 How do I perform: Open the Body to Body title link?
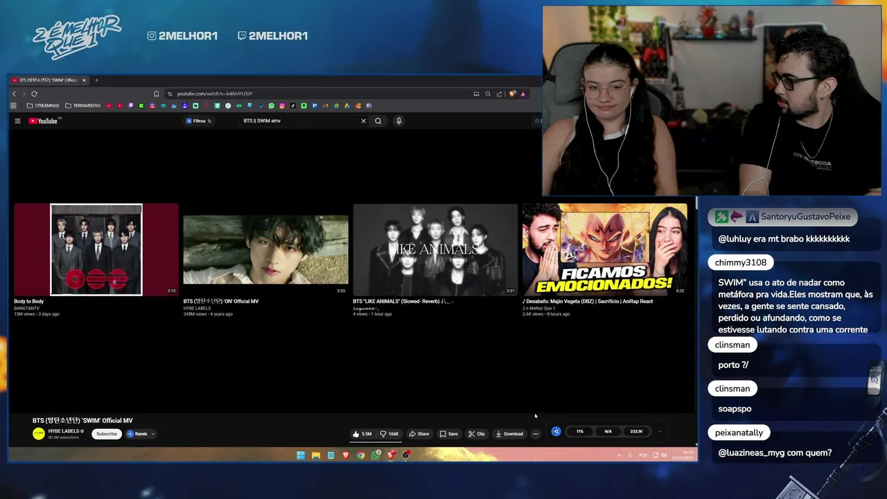click(x=28, y=301)
